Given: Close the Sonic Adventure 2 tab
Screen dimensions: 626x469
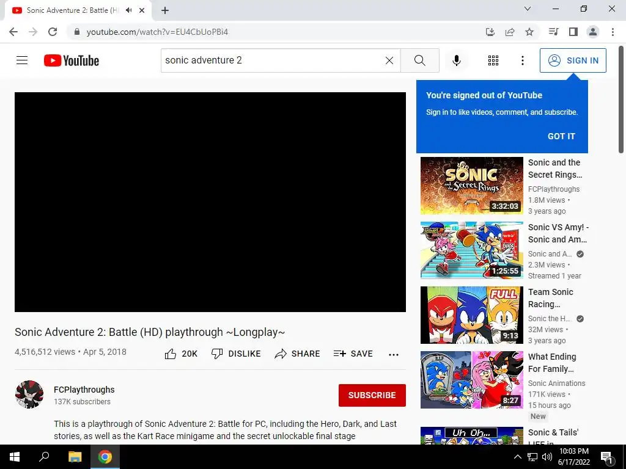Looking at the screenshot, I should pos(142,10).
